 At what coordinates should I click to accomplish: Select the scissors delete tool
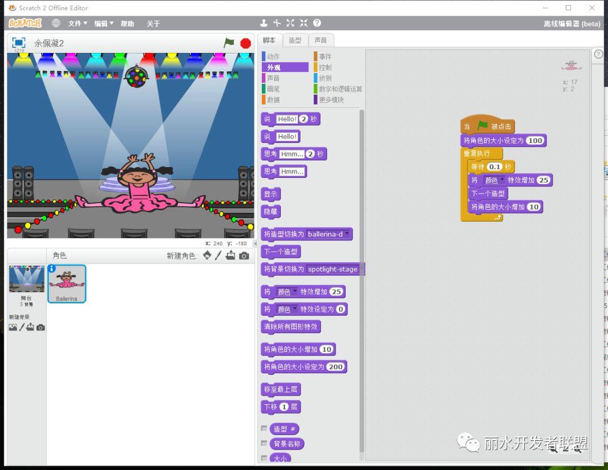[x=277, y=23]
